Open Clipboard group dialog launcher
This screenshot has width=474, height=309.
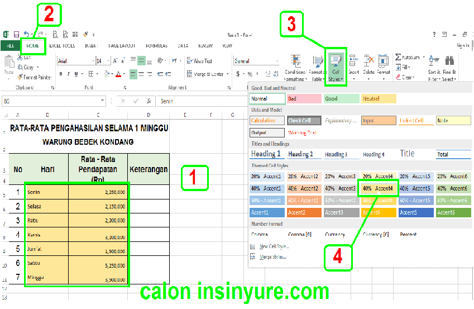click(52, 88)
